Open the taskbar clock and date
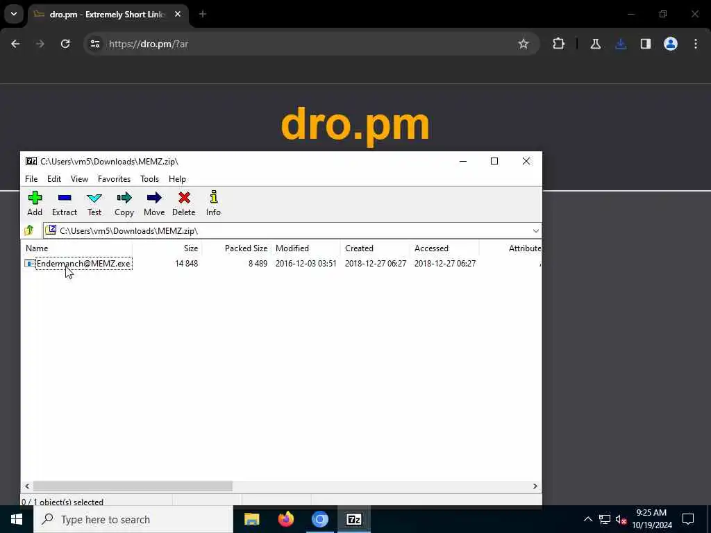The height and width of the screenshot is (533, 711). click(651, 519)
